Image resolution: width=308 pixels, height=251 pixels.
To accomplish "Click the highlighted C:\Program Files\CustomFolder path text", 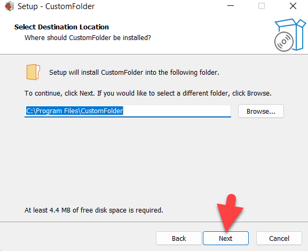I will pos(75,111).
